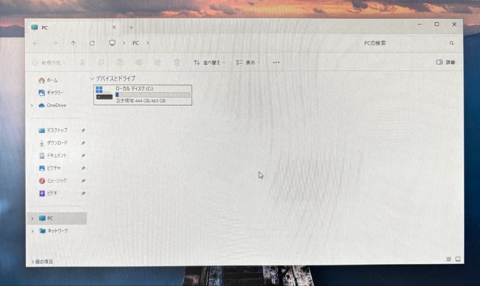This screenshot has width=480, height=286.
Task: Open the See more (...) menu
Action: [276, 63]
